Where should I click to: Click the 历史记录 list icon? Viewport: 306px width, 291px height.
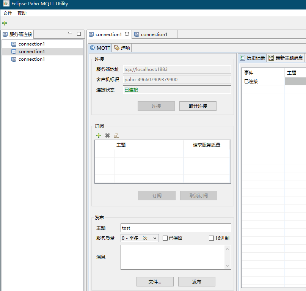242,58
